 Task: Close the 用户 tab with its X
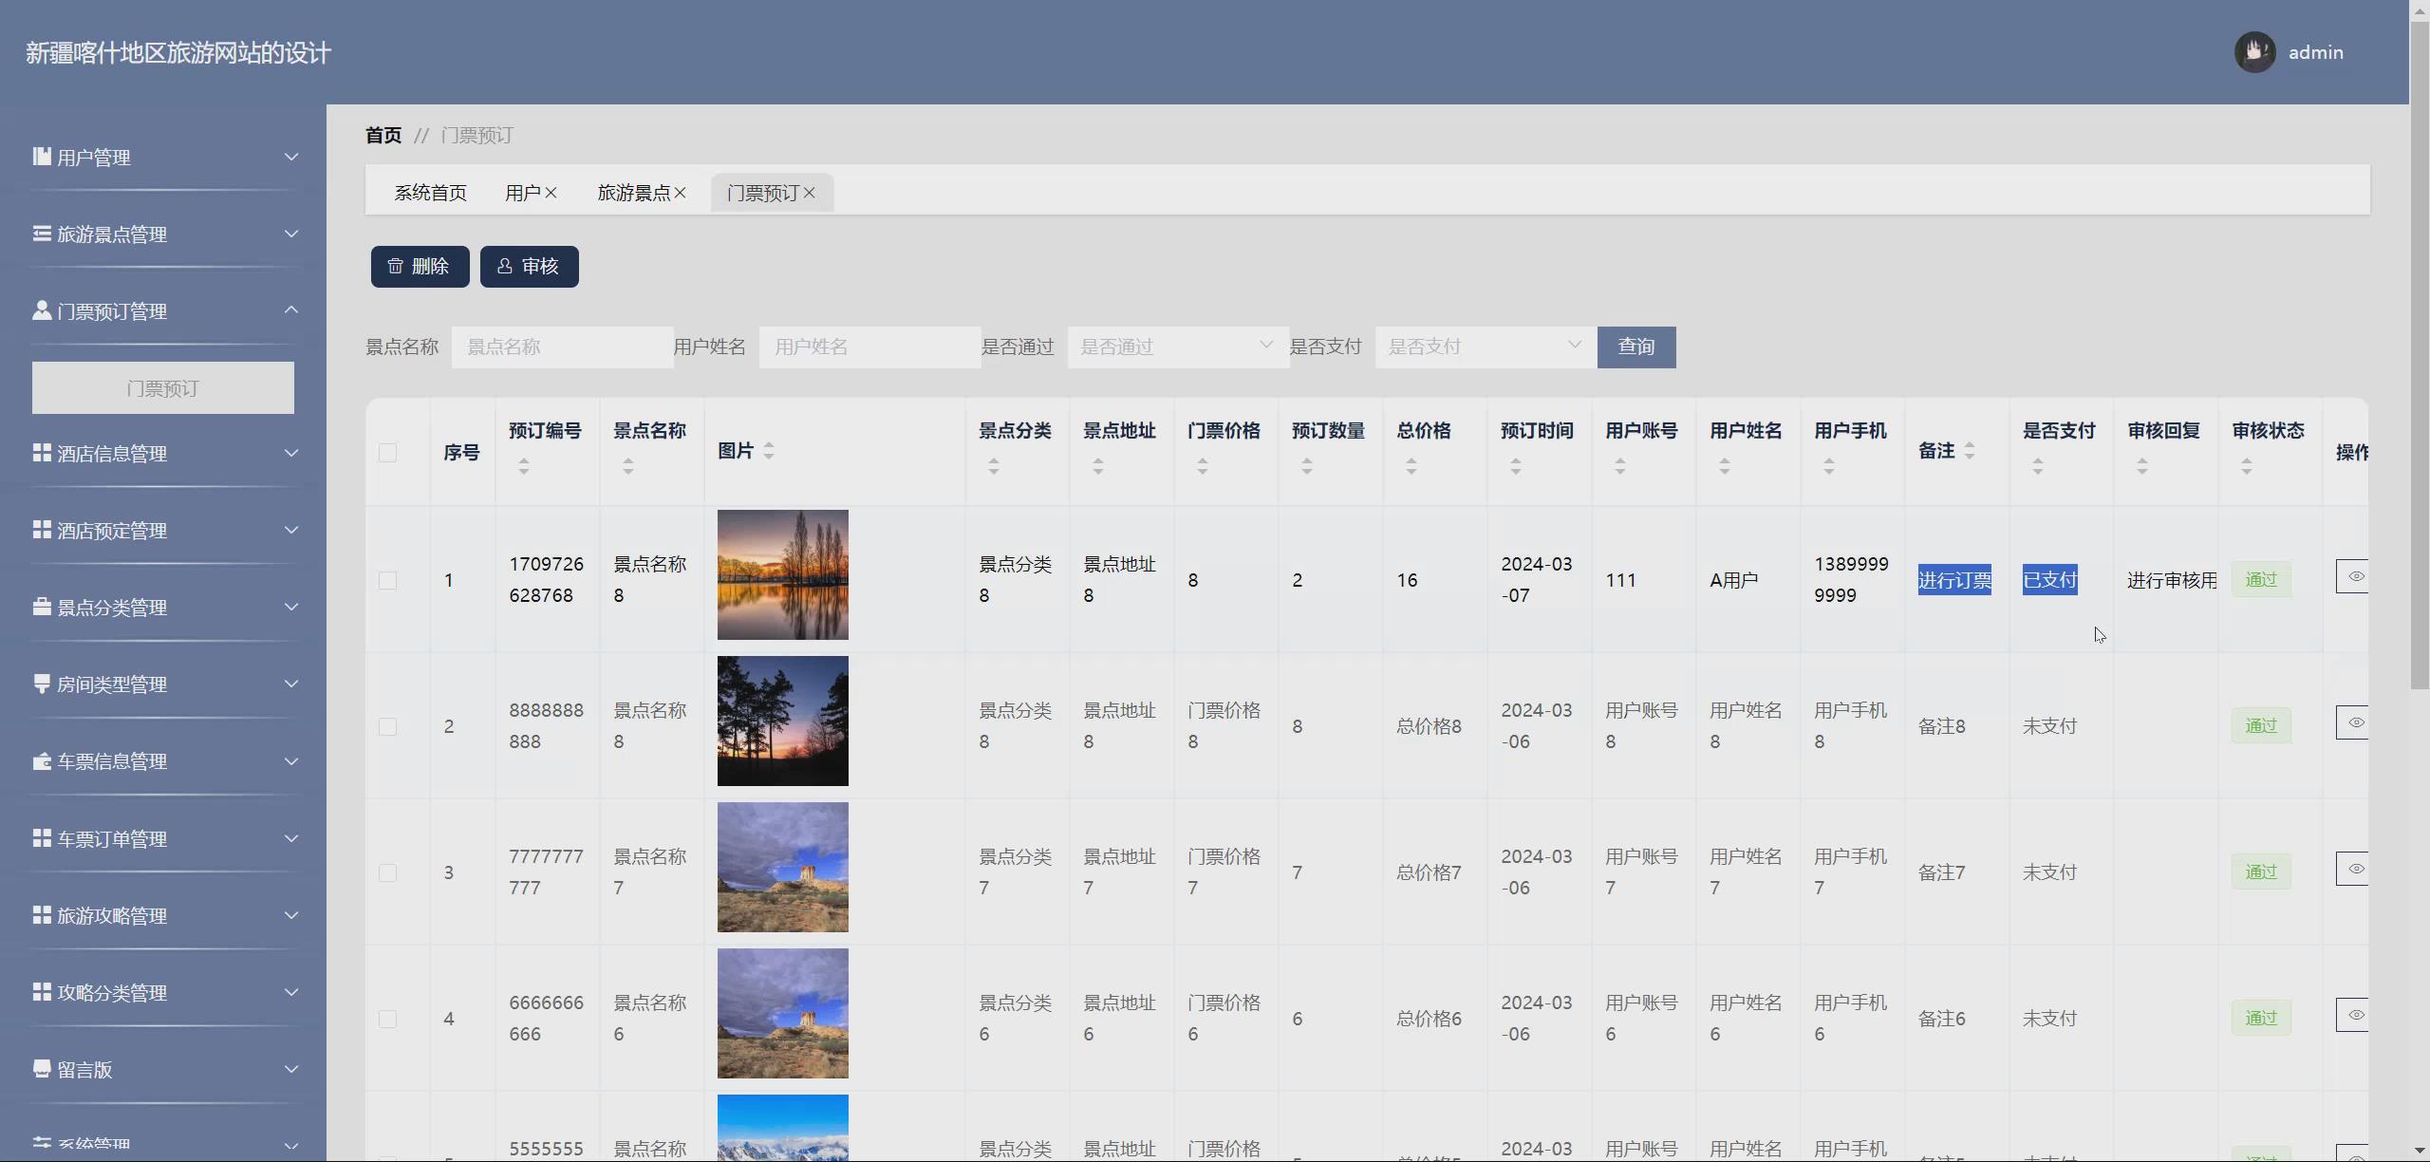click(551, 193)
